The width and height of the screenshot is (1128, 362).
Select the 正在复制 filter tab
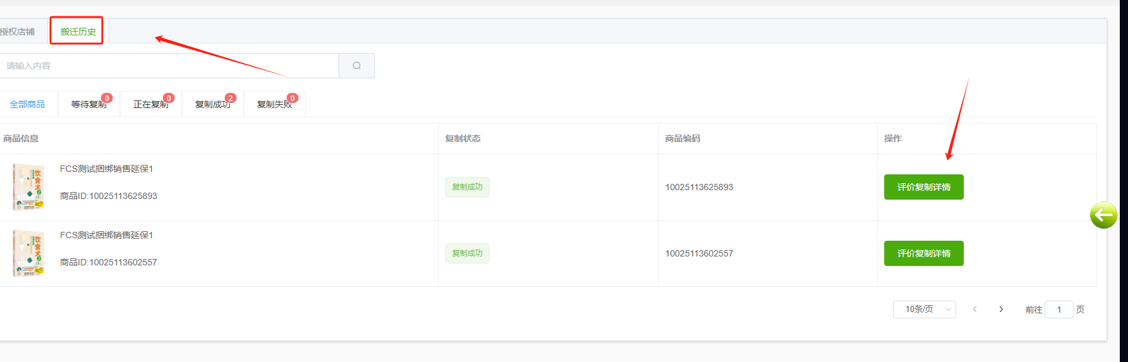click(150, 104)
